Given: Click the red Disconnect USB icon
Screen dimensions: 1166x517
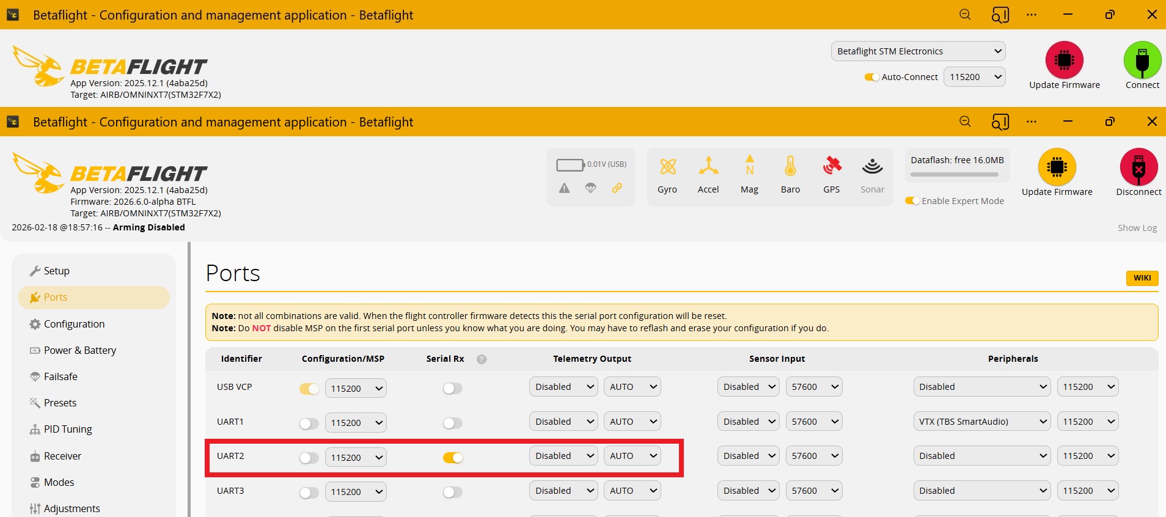Looking at the screenshot, I should tap(1138, 167).
